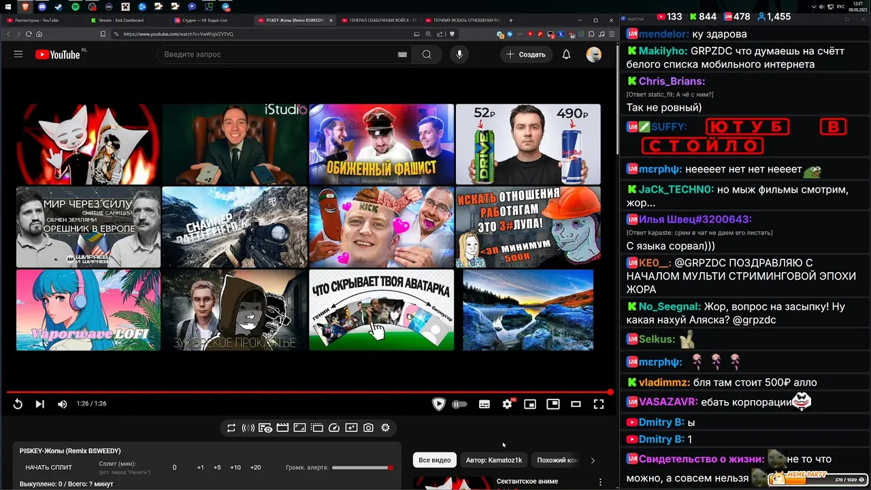This screenshot has width=871, height=490.
Task: Open Discord from the Windows taskbar
Action: click(41, 6)
